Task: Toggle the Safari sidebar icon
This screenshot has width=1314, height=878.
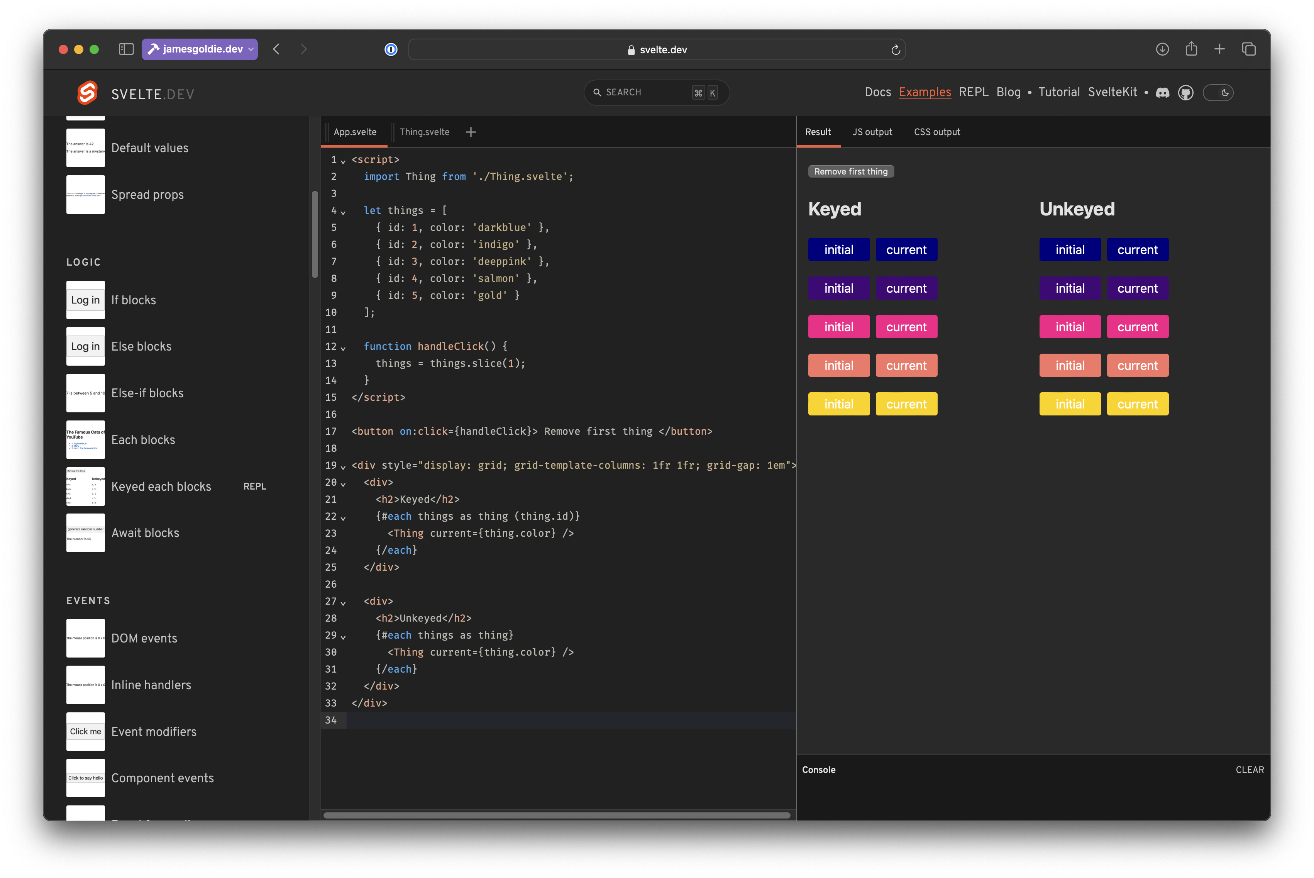Action: (126, 49)
